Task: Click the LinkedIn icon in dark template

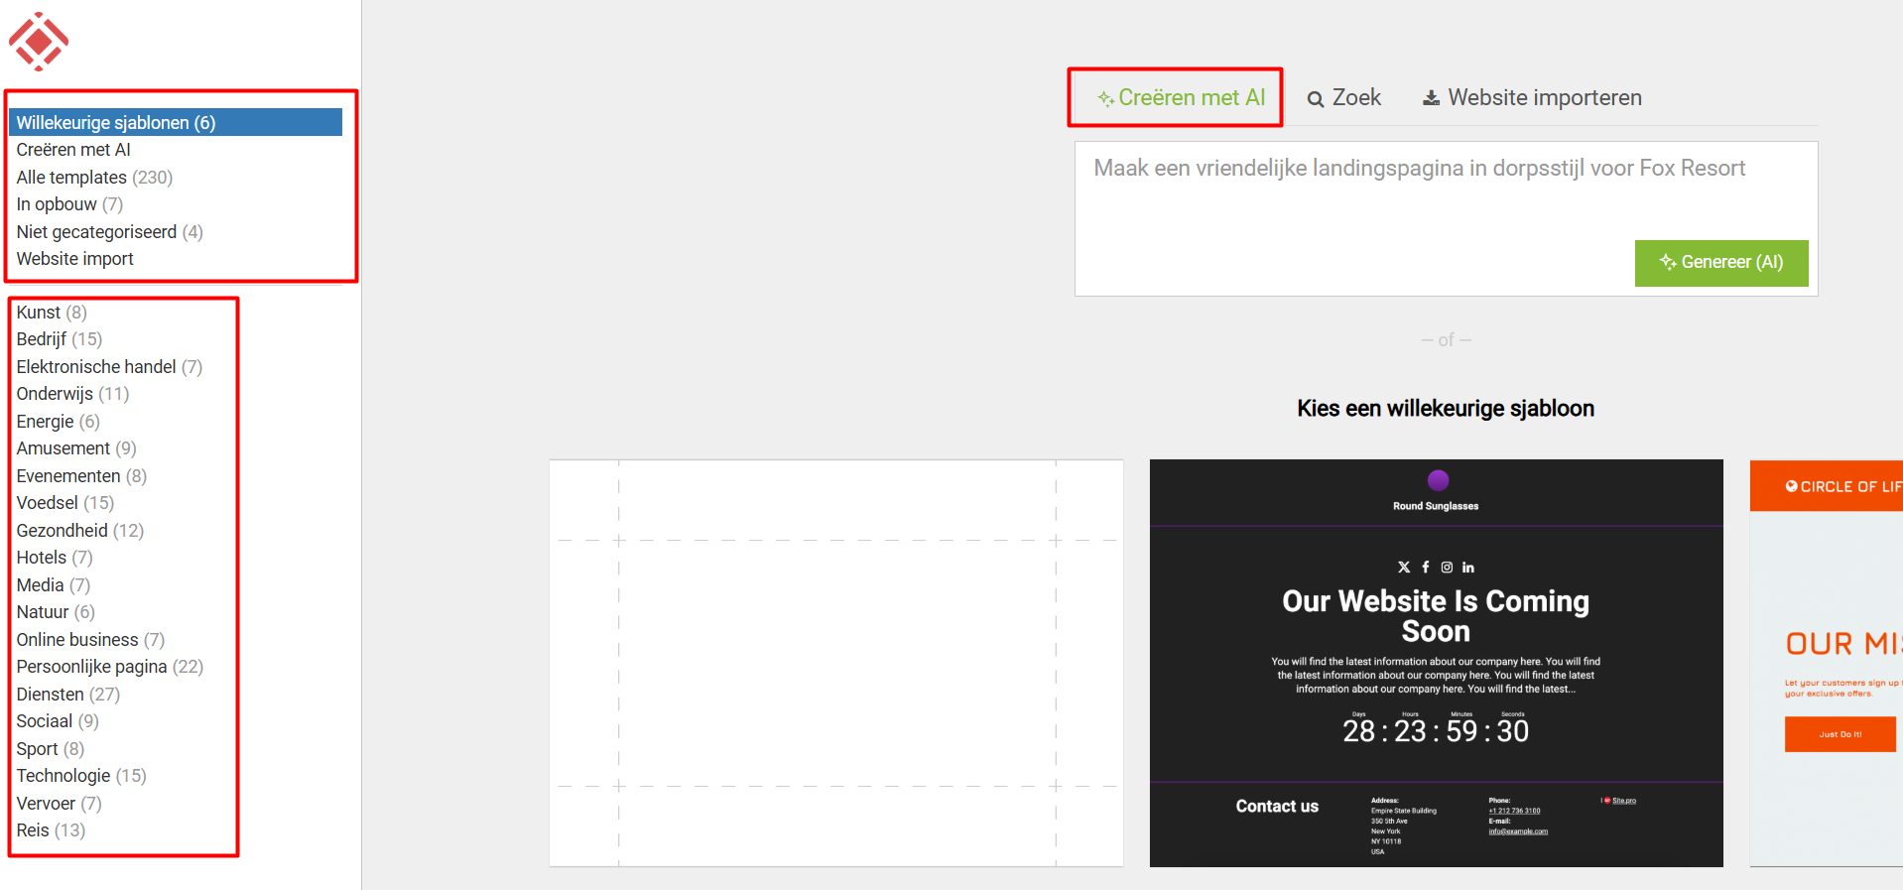Action: (x=1468, y=568)
